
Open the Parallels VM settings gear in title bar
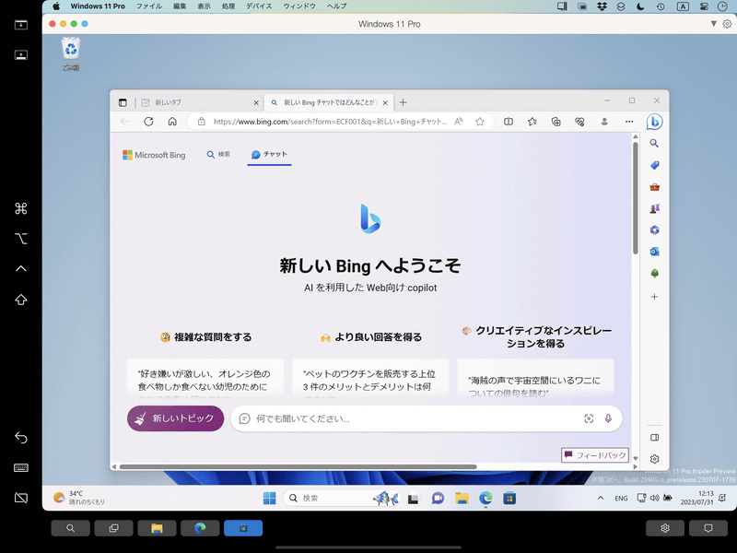pos(727,24)
